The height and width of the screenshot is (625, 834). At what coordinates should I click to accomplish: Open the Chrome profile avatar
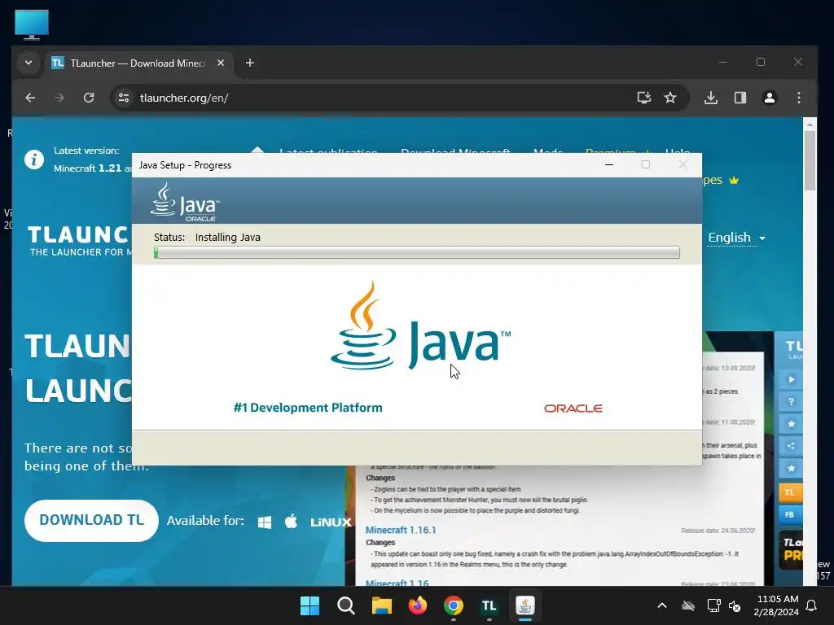click(x=769, y=98)
